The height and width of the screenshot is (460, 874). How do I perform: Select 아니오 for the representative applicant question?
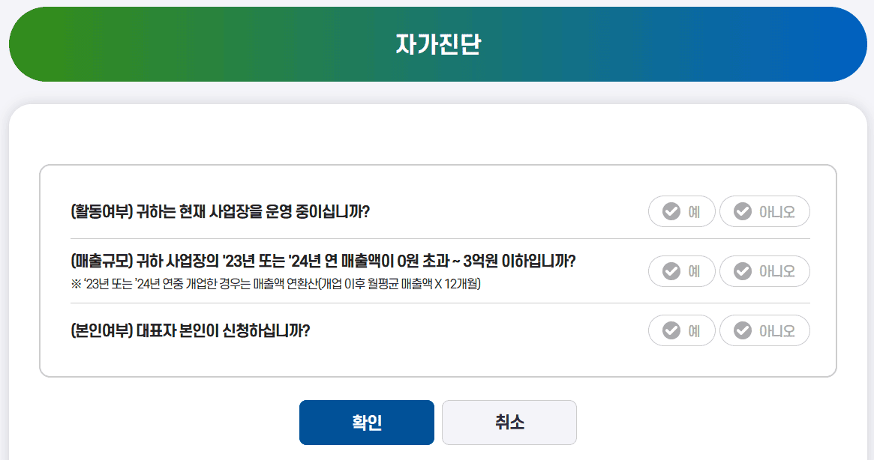click(764, 330)
